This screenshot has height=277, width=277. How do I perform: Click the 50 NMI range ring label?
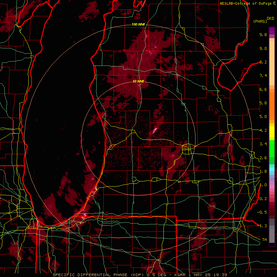(138, 81)
